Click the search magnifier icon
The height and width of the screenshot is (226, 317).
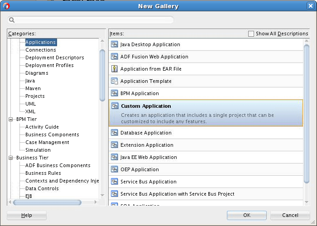pyautogui.click(x=12, y=20)
